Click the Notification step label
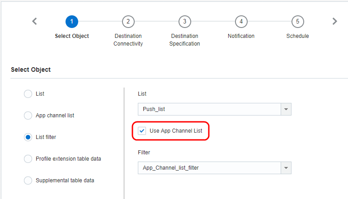348x199 pixels. point(241,36)
